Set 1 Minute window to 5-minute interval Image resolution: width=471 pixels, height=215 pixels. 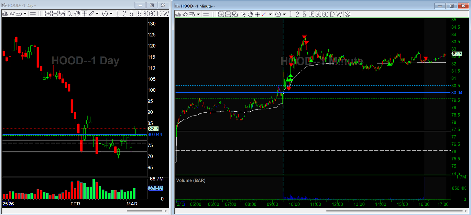click(304, 14)
